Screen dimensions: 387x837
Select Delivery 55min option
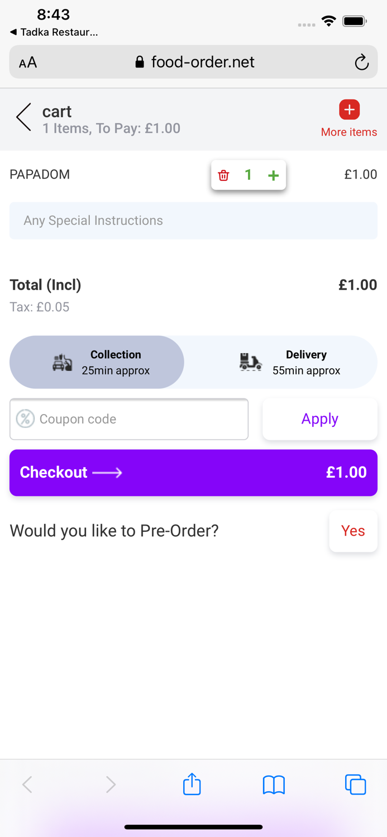click(289, 362)
